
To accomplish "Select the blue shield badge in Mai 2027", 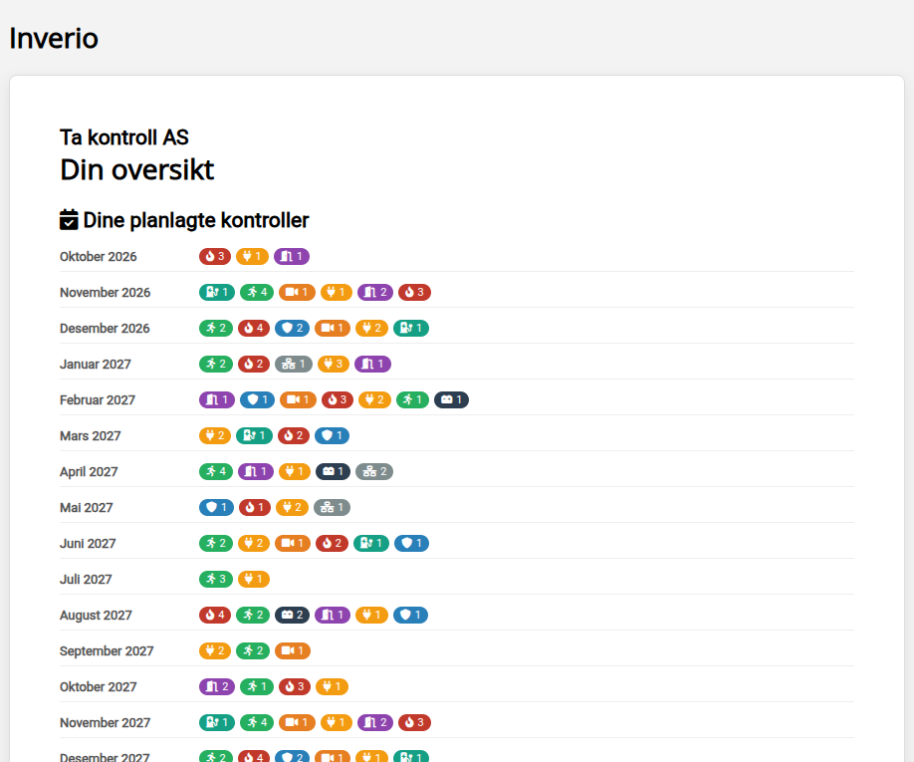I will click(216, 508).
